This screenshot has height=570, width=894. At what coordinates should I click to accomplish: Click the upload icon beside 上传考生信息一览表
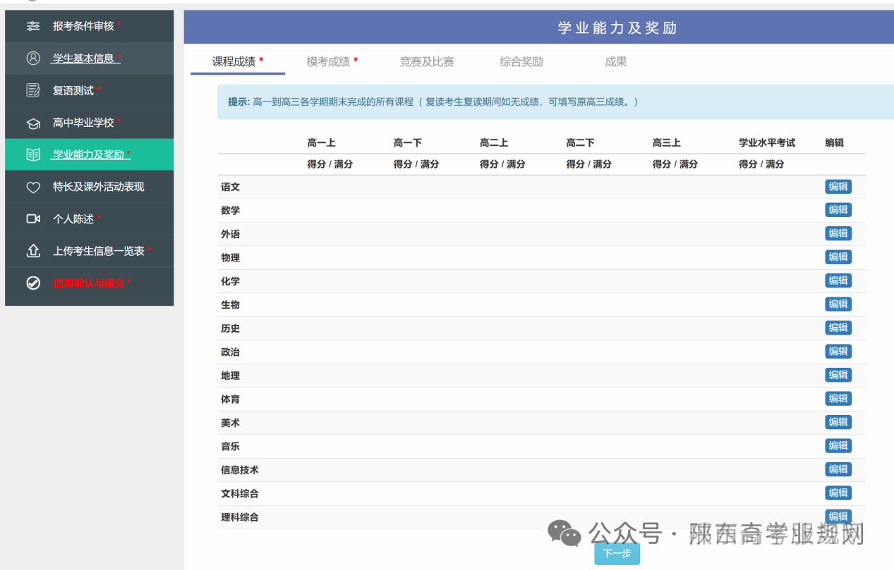(33, 251)
